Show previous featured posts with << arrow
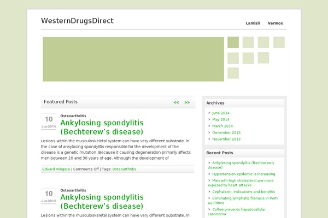The height and width of the screenshot is (218, 328). pos(176,102)
